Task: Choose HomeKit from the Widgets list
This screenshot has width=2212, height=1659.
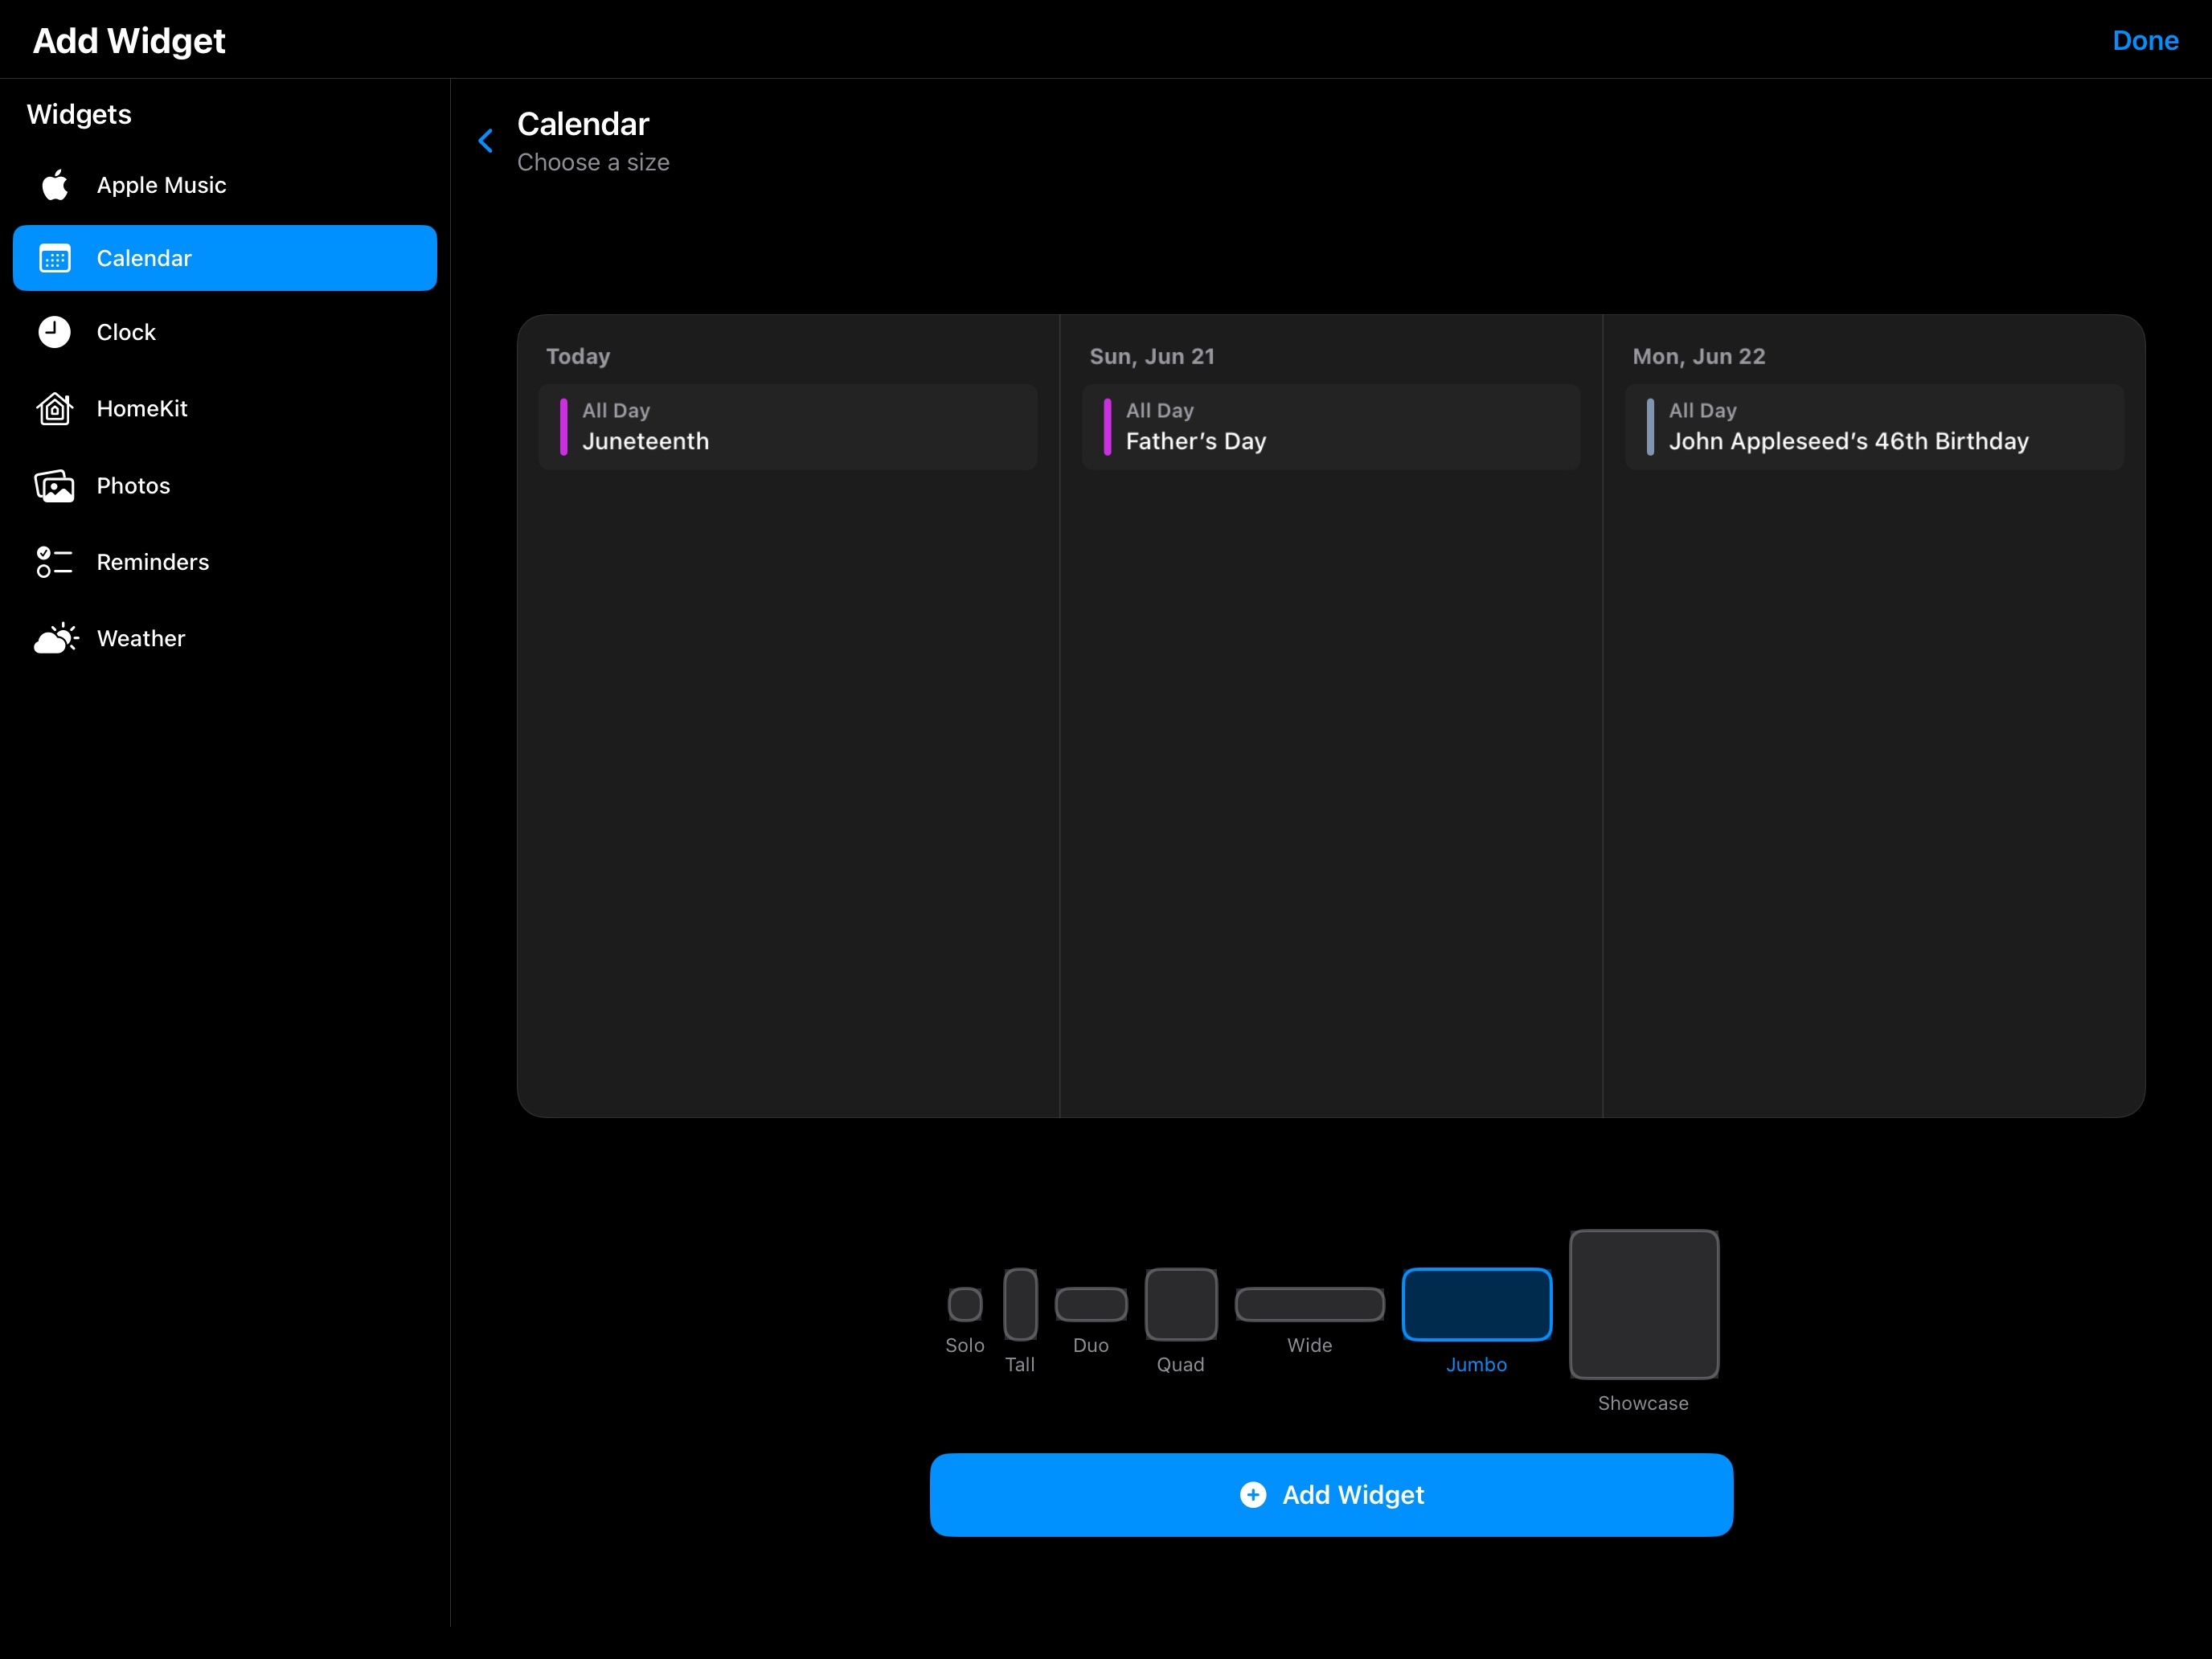Action: (225, 408)
